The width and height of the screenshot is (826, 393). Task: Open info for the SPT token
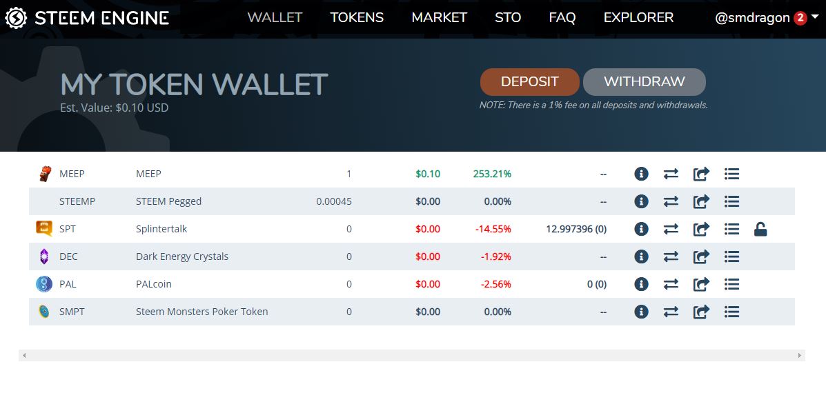[641, 229]
